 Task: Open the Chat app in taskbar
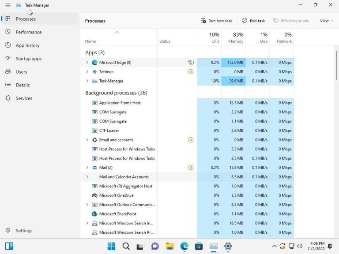click(155, 246)
